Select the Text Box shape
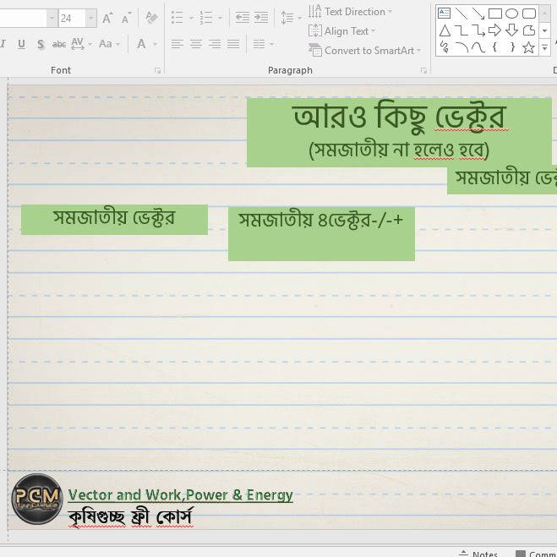The height and width of the screenshot is (557, 557). click(445, 14)
